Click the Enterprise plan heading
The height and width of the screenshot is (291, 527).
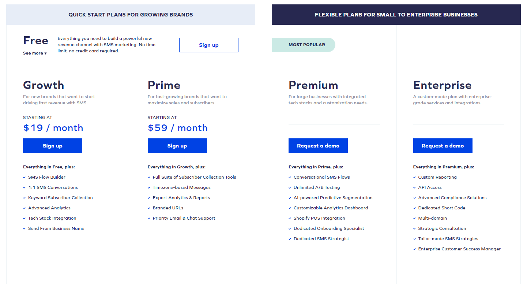[442, 85]
